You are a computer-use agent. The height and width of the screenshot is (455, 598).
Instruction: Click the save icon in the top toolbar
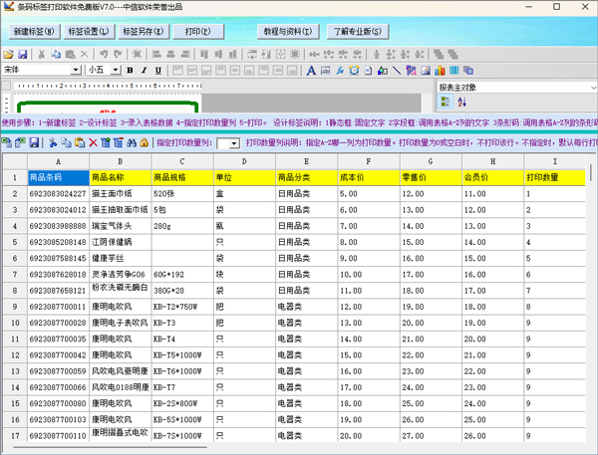22,55
